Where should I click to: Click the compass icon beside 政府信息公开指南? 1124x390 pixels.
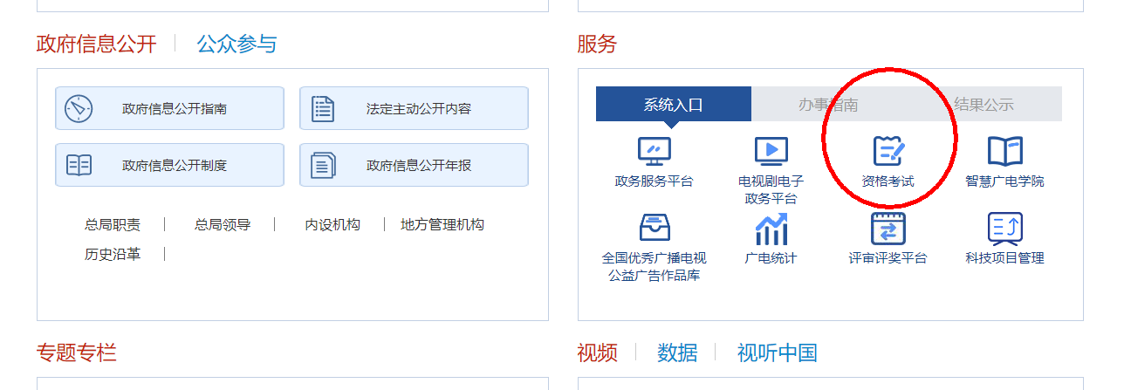79,108
